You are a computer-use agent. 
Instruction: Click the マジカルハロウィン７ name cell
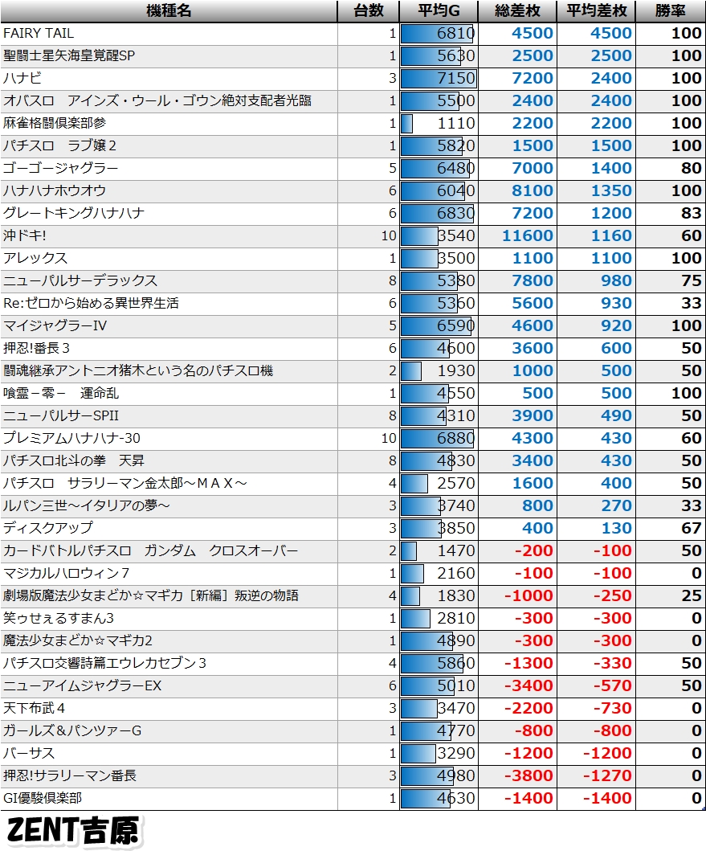(x=66, y=574)
